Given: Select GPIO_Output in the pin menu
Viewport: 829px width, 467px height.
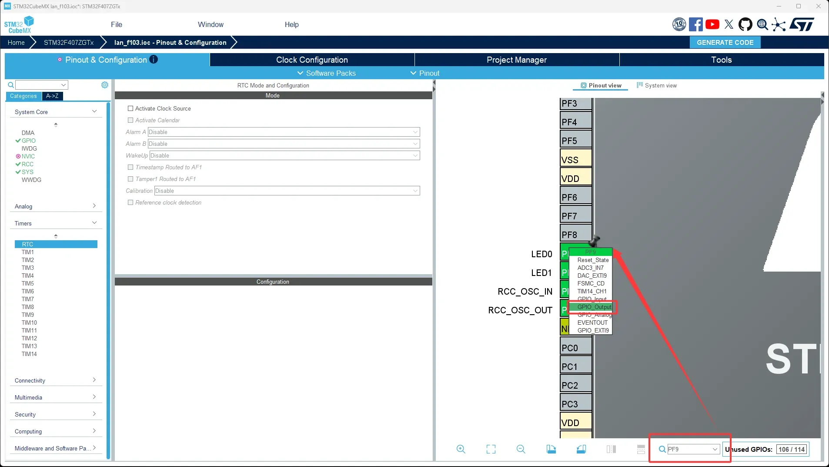Looking at the screenshot, I should click(594, 307).
